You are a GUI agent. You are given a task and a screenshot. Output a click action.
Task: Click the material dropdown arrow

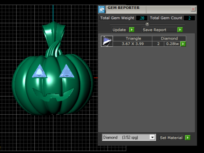153,137
